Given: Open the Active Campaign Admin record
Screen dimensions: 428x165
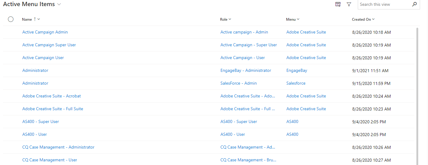Looking at the screenshot, I should pos(45,32).
